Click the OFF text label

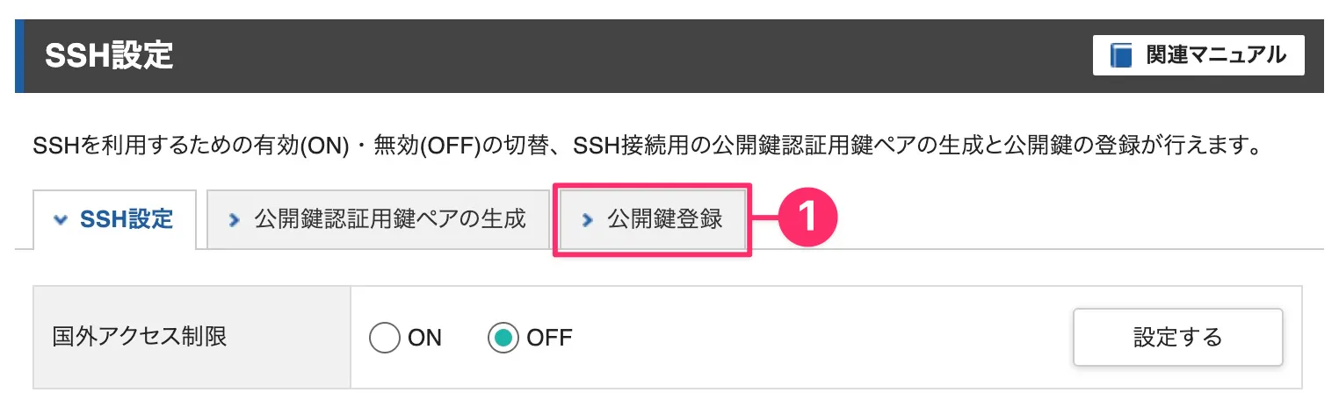tap(549, 338)
